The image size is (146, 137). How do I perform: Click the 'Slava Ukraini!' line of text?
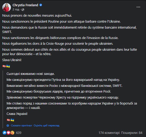pos(12,60)
